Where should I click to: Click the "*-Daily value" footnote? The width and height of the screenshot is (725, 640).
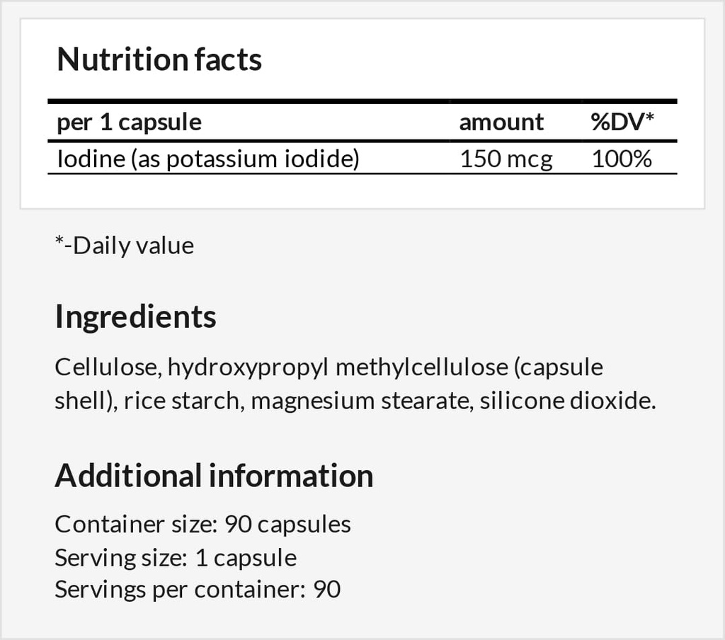tap(124, 246)
